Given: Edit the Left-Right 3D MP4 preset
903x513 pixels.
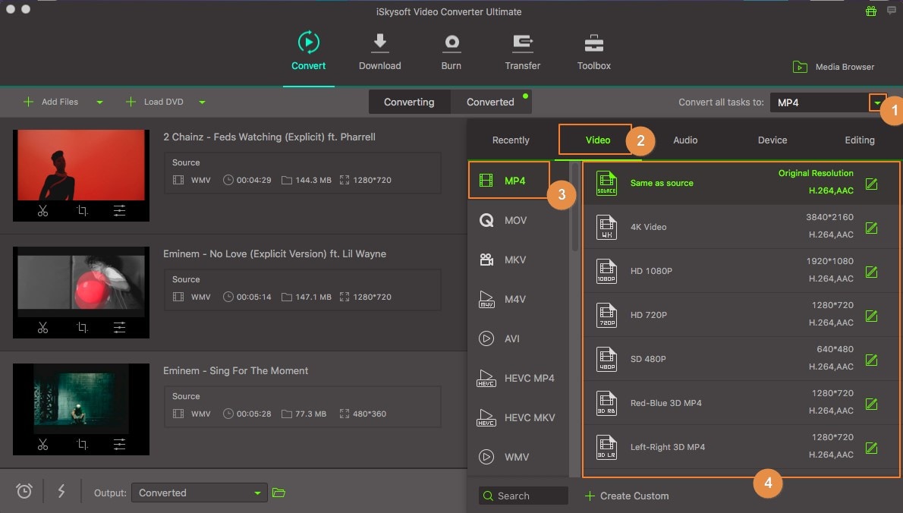Looking at the screenshot, I should [871, 448].
